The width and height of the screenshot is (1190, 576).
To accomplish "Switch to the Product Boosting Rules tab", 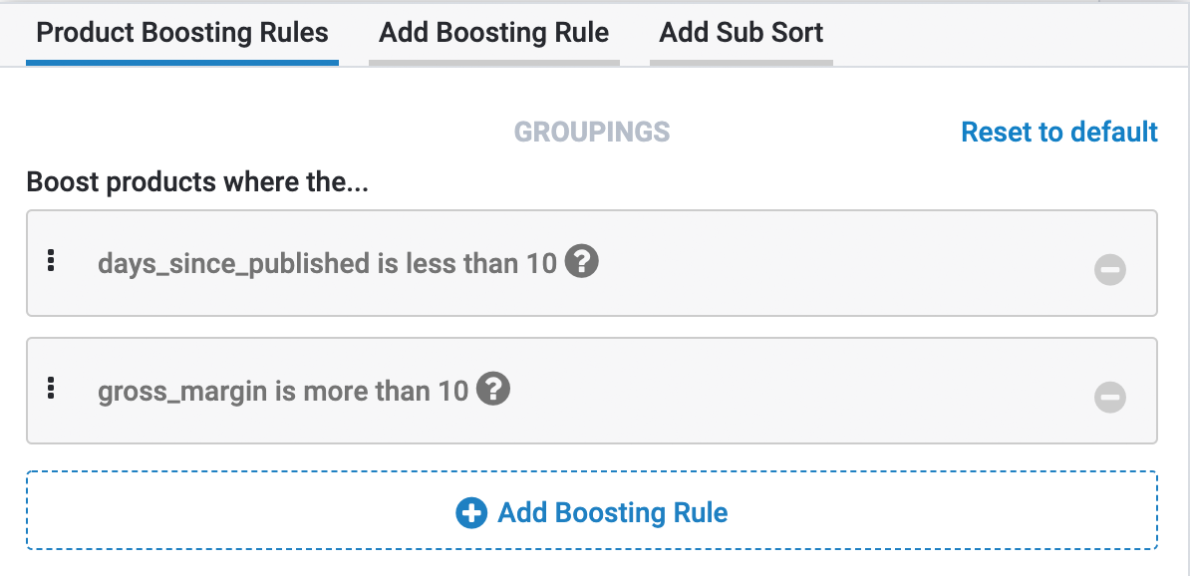I will 182,33.
